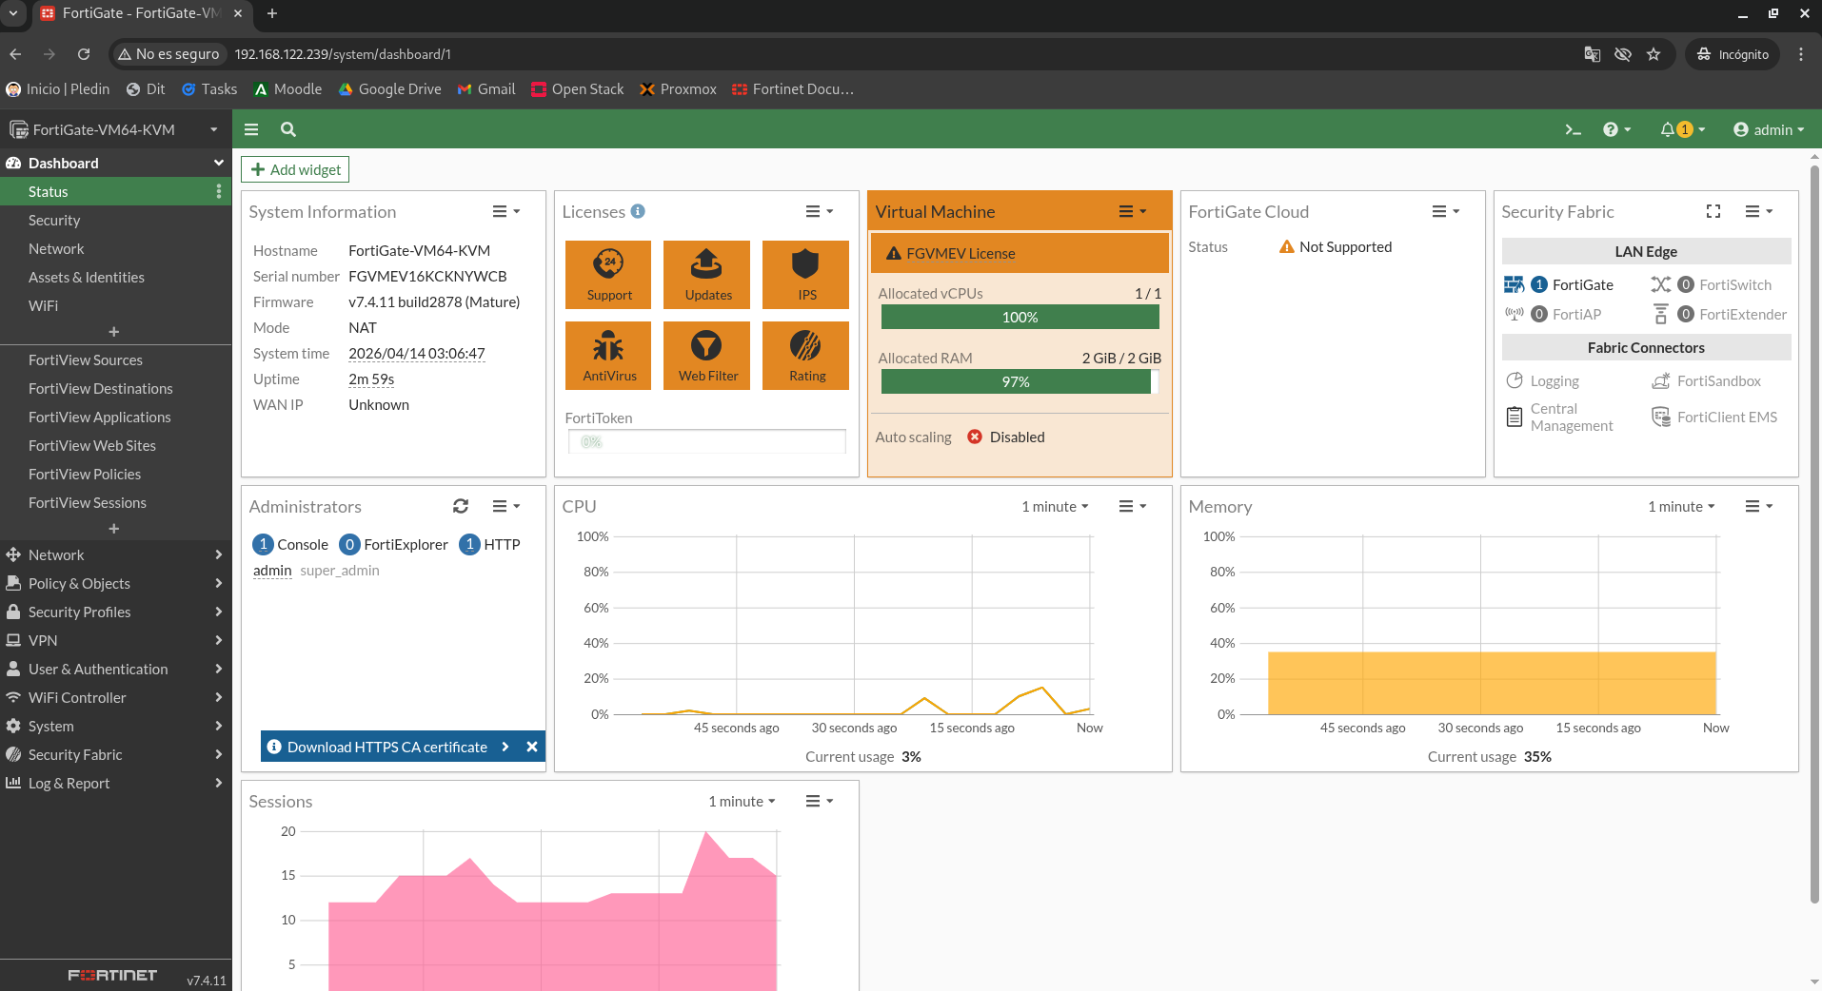This screenshot has width=1822, height=991.
Task: Open the help question-mark menu
Action: click(x=1616, y=129)
